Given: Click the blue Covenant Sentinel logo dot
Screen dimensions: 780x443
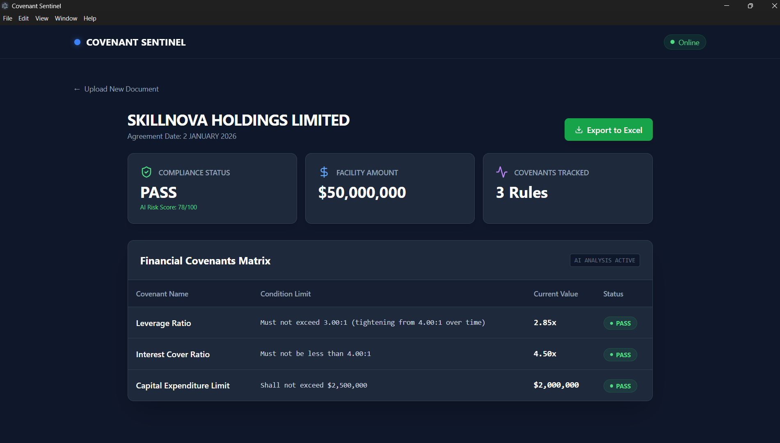Looking at the screenshot, I should [x=77, y=42].
